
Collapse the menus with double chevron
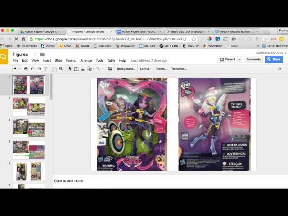279,69
